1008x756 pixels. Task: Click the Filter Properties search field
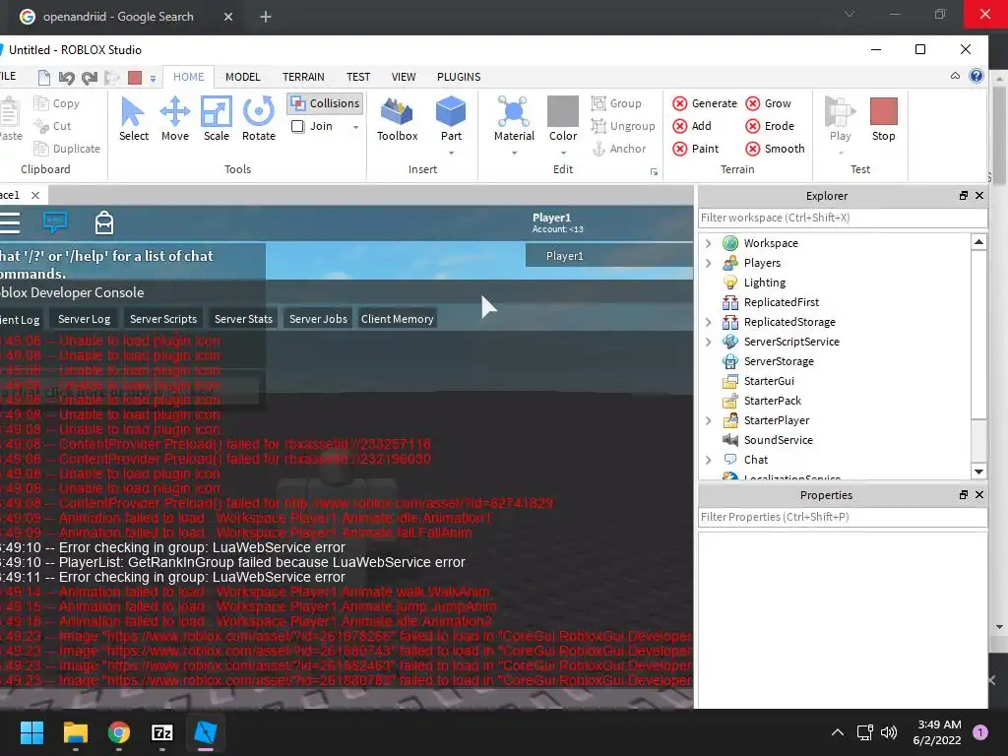pos(843,517)
